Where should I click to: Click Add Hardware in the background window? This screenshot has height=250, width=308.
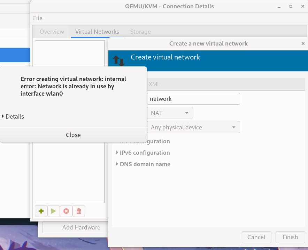pyautogui.click(x=75, y=227)
